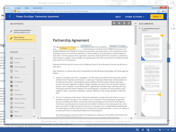Open the Intellectual Property link
Viewport: 176px width, 132px height.
(85, 121)
